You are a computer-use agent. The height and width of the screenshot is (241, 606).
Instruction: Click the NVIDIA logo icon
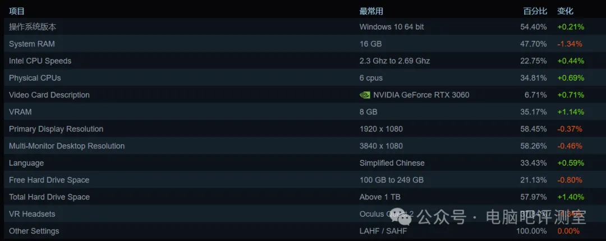(365, 95)
